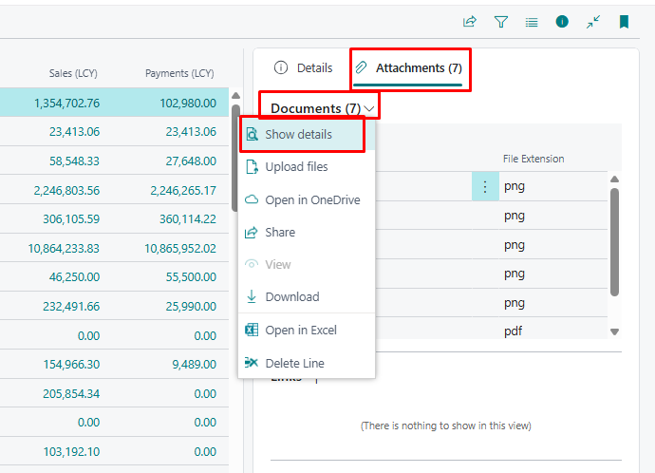Open payments value 27,648.00
Image resolution: width=655 pixels, height=473 pixels.
191,161
